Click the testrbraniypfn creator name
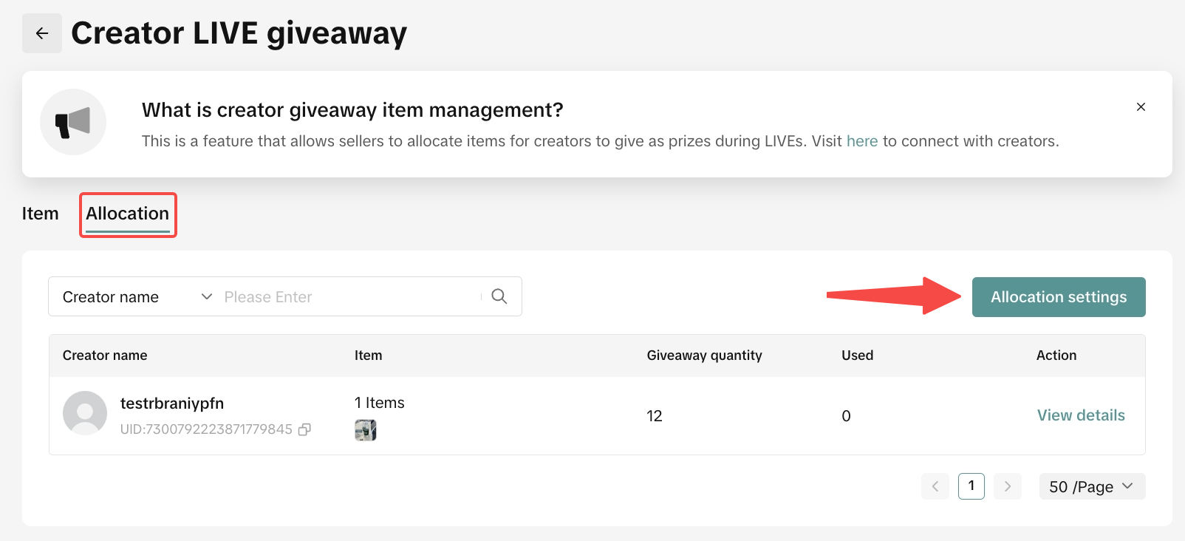 pyautogui.click(x=172, y=404)
